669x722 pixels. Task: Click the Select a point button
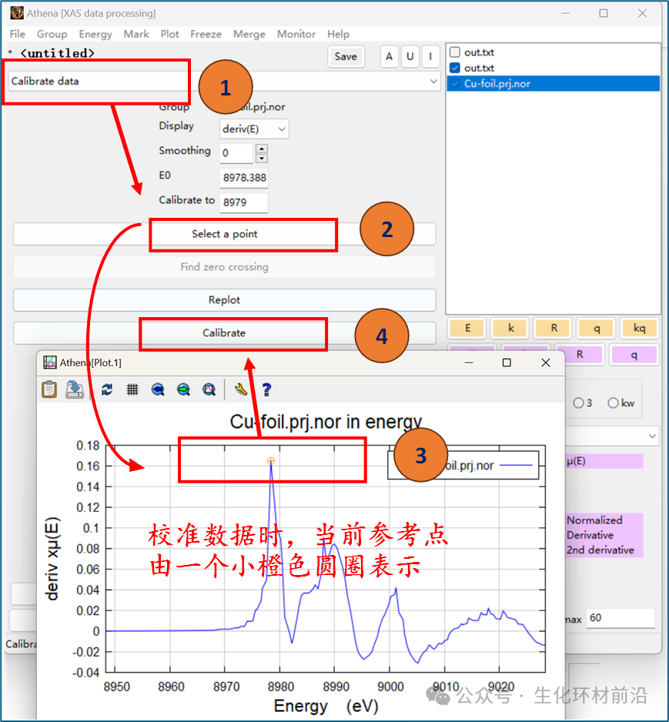(225, 234)
